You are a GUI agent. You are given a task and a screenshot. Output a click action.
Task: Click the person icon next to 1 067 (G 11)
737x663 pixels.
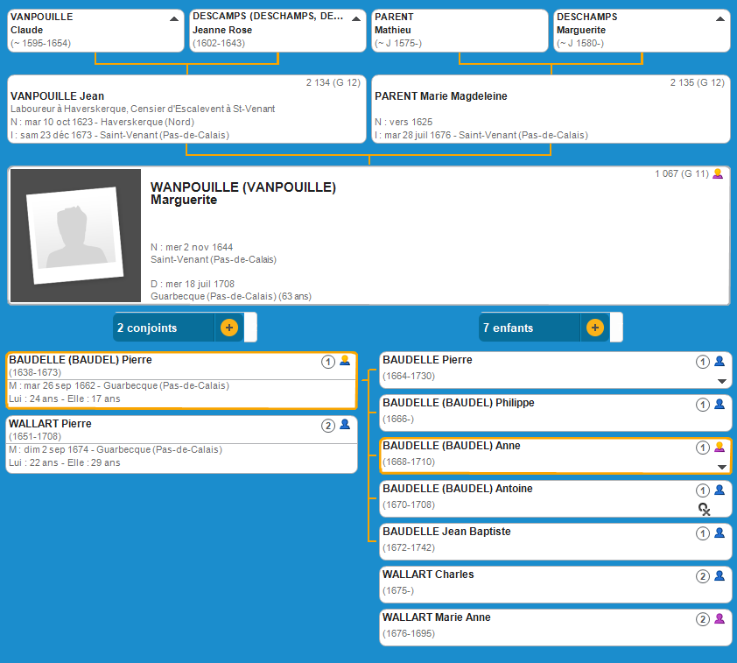point(718,173)
